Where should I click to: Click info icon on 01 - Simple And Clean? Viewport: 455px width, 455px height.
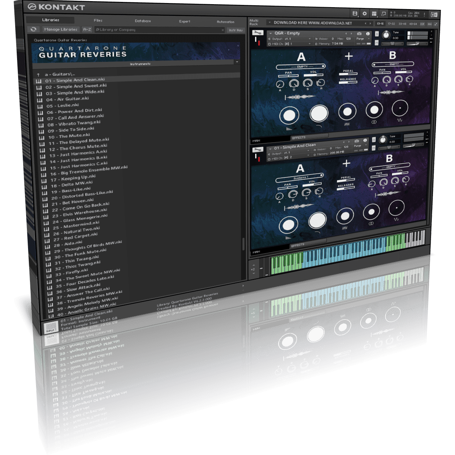point(365,140)
